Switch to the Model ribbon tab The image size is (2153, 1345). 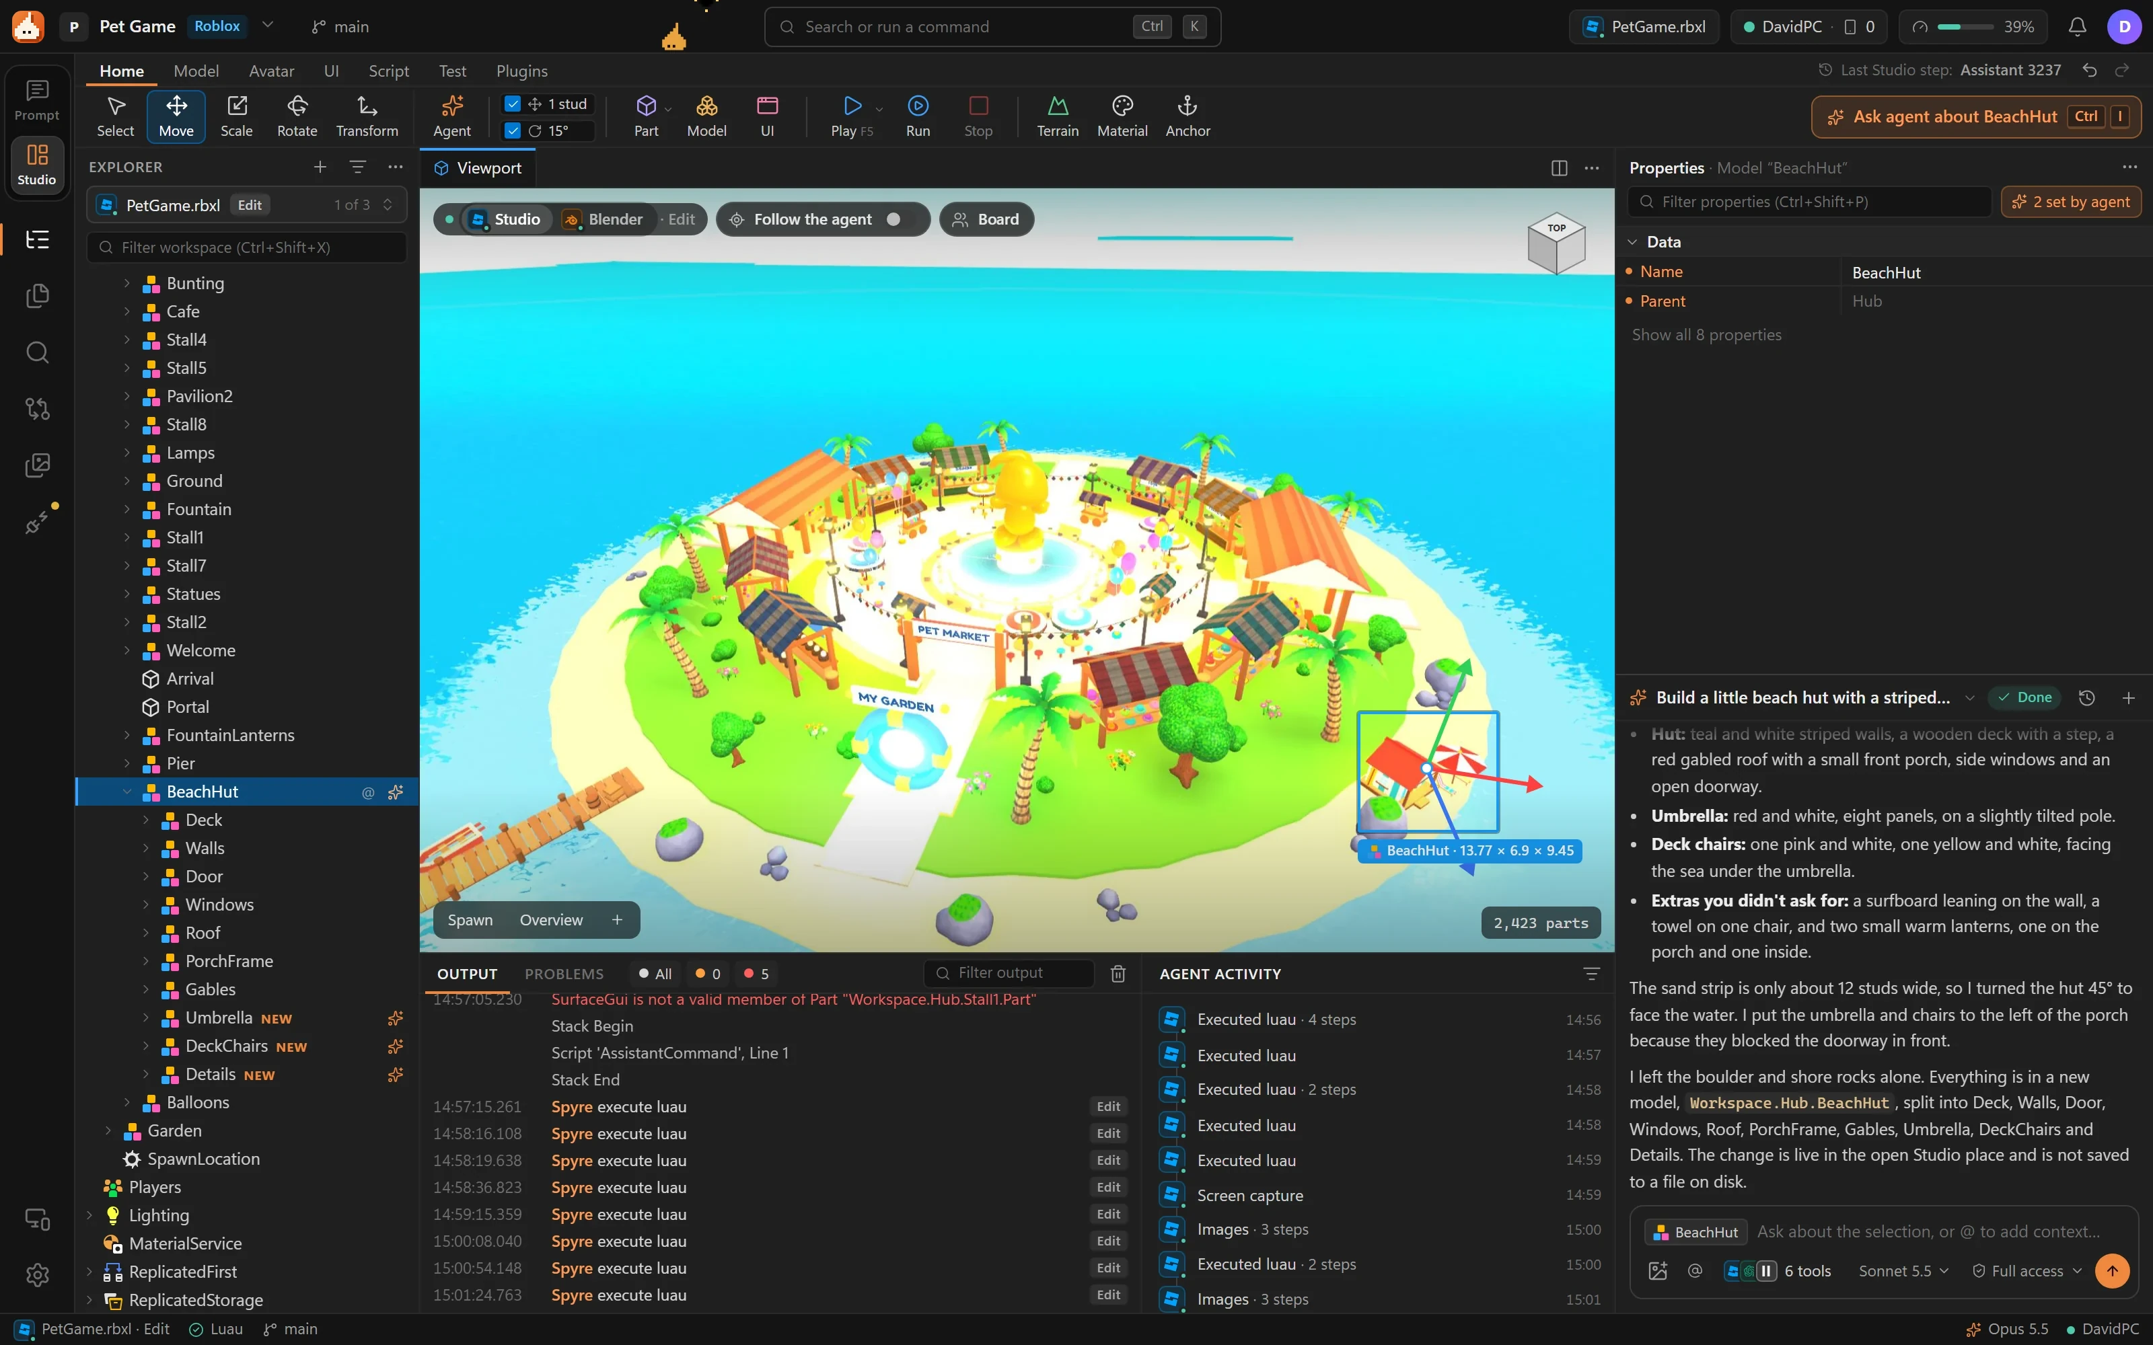point(196,71)
